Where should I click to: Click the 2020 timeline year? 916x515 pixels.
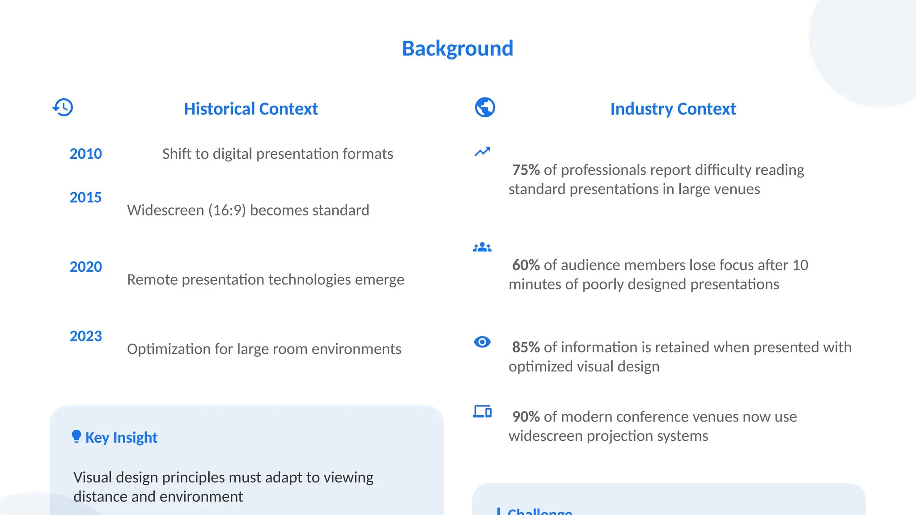(x=85, y=266)
